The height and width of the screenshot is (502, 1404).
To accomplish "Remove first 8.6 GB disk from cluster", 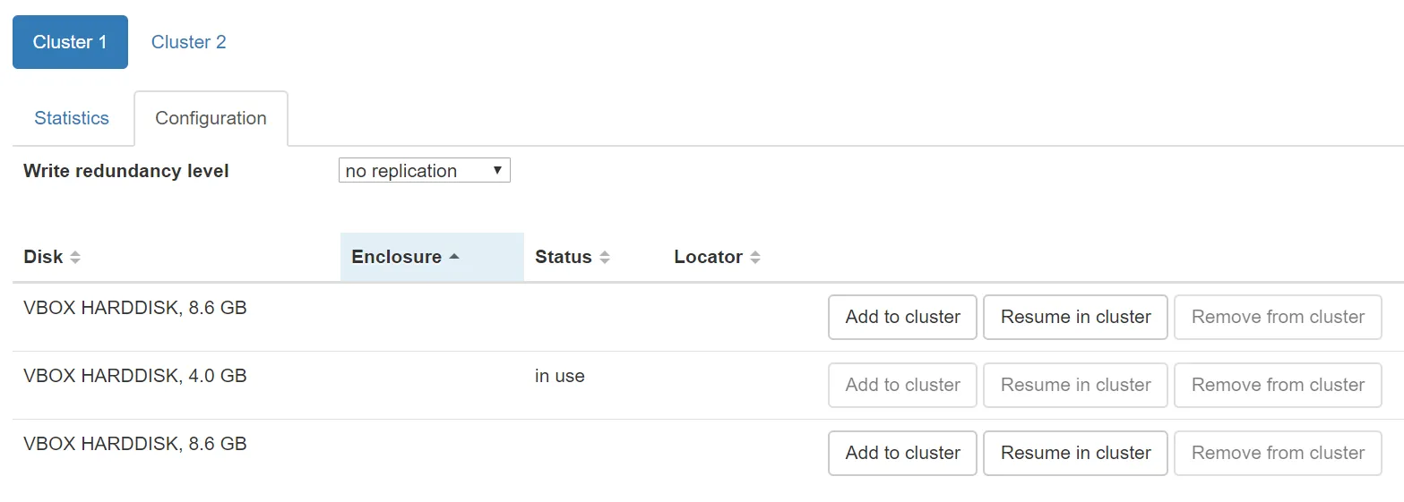I will (1278, 317).
